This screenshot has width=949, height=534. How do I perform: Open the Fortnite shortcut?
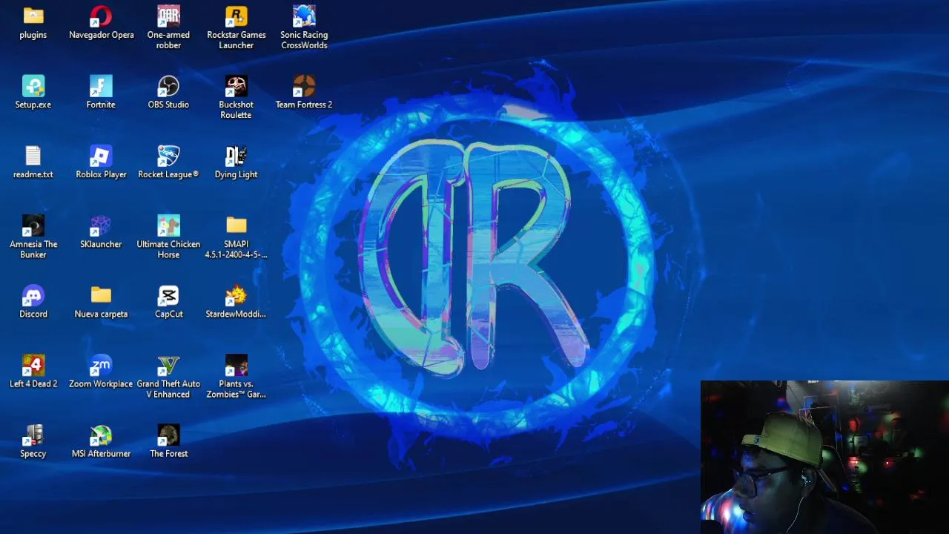click(x=101, y=86)
